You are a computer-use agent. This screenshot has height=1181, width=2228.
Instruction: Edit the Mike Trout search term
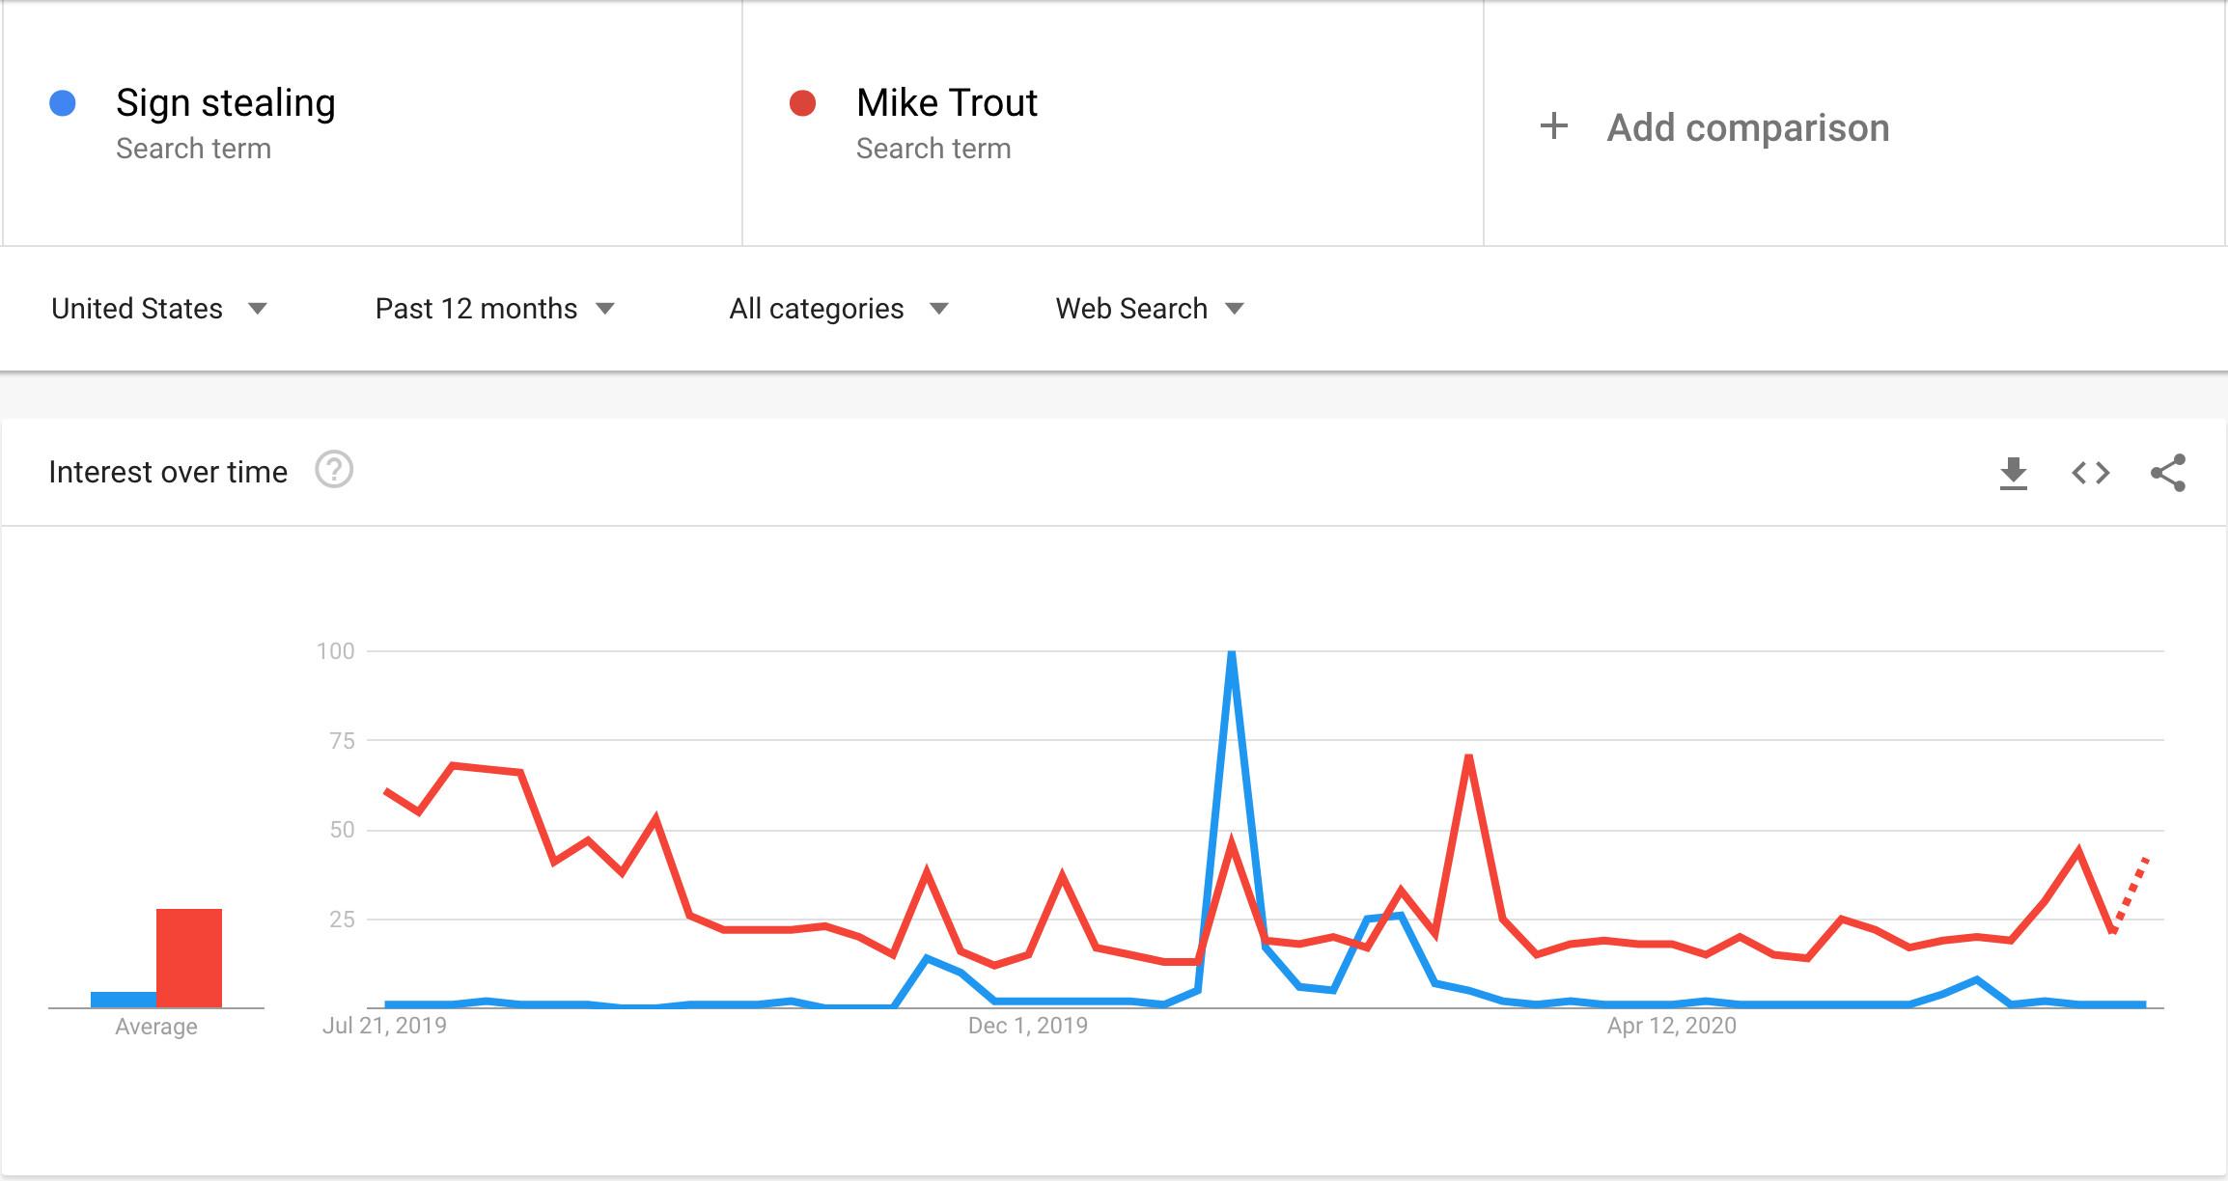point(946,103)
